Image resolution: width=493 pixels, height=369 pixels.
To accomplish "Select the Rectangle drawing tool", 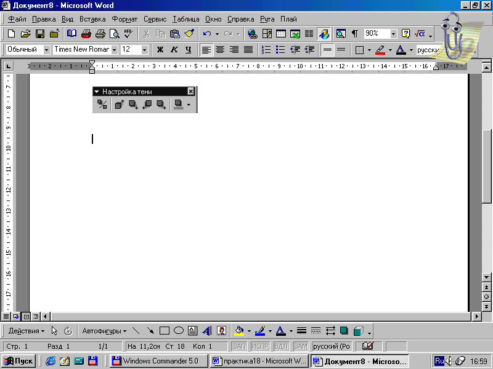I will tap(165, 331).
